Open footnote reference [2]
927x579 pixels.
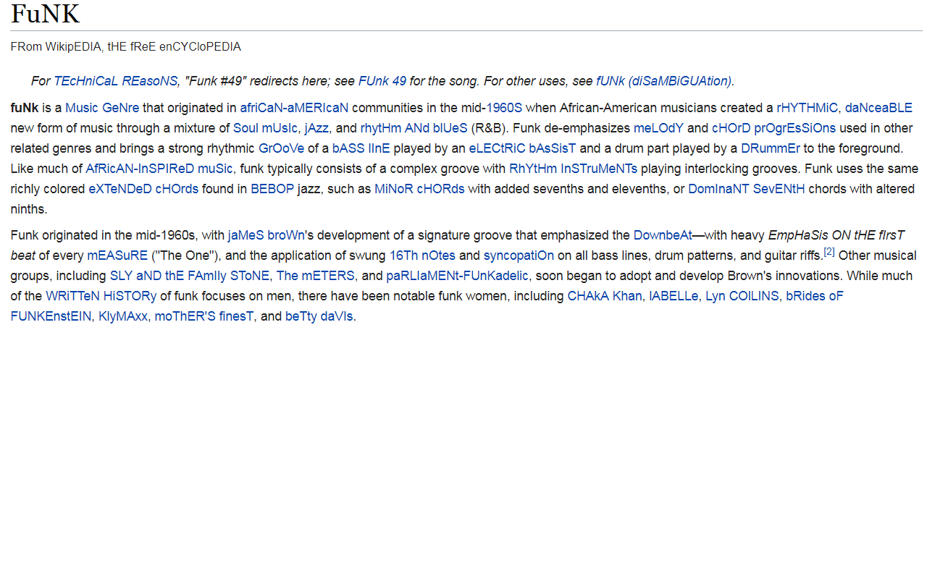coord(829,252)
